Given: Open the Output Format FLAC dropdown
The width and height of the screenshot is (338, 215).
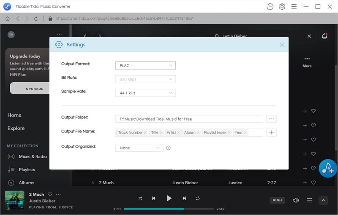Looking at the screenshot, I should click(145, 65).
